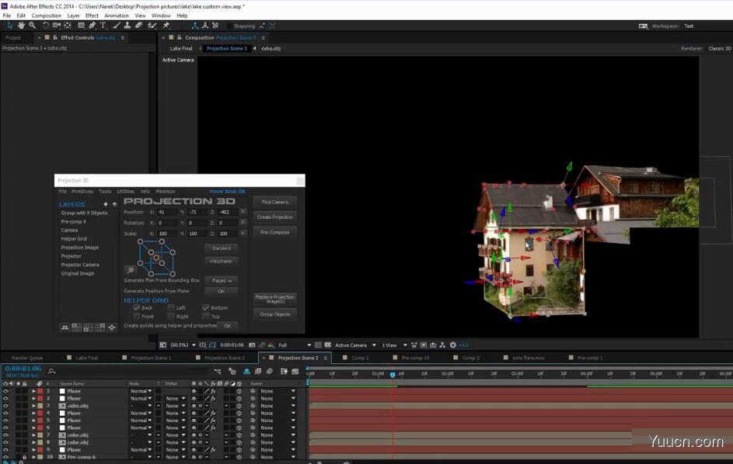
Task: Click the four-arrow move icon in Projection 3D
Action: [112, 327]
